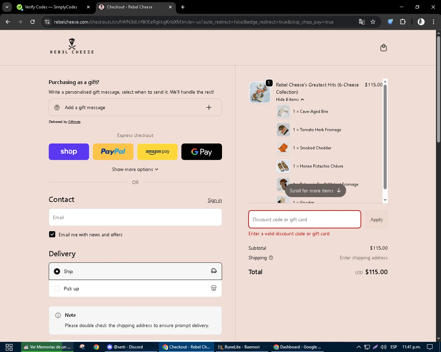Click the Rebel Cheese skull logo
This screenshot has height=352, width=441.
(x=72, y=46)
